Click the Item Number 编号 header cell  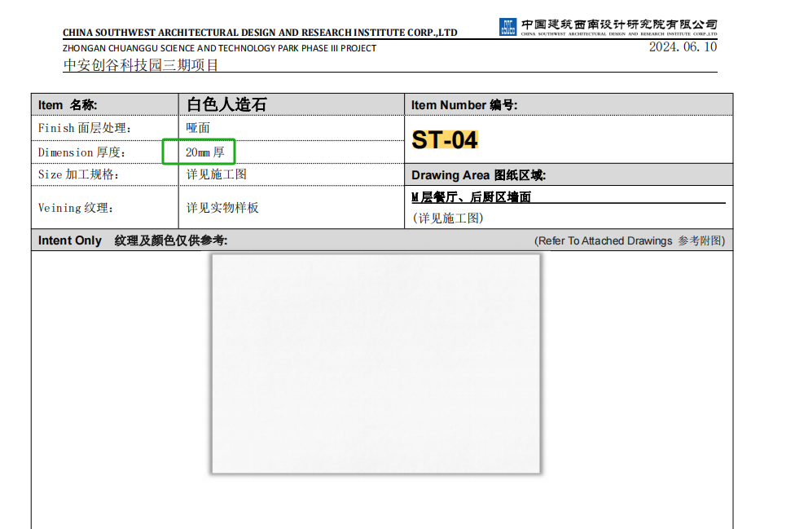pos(464,104)
